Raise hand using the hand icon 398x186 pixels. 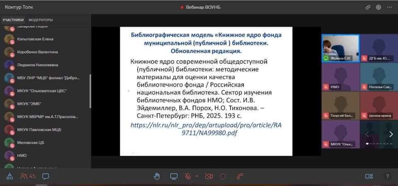(157, 176)
